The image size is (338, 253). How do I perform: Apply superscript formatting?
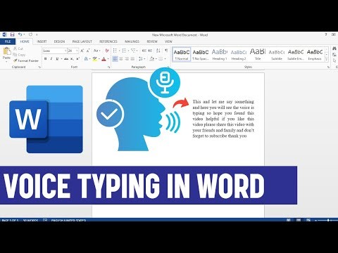tap(78, 59)
